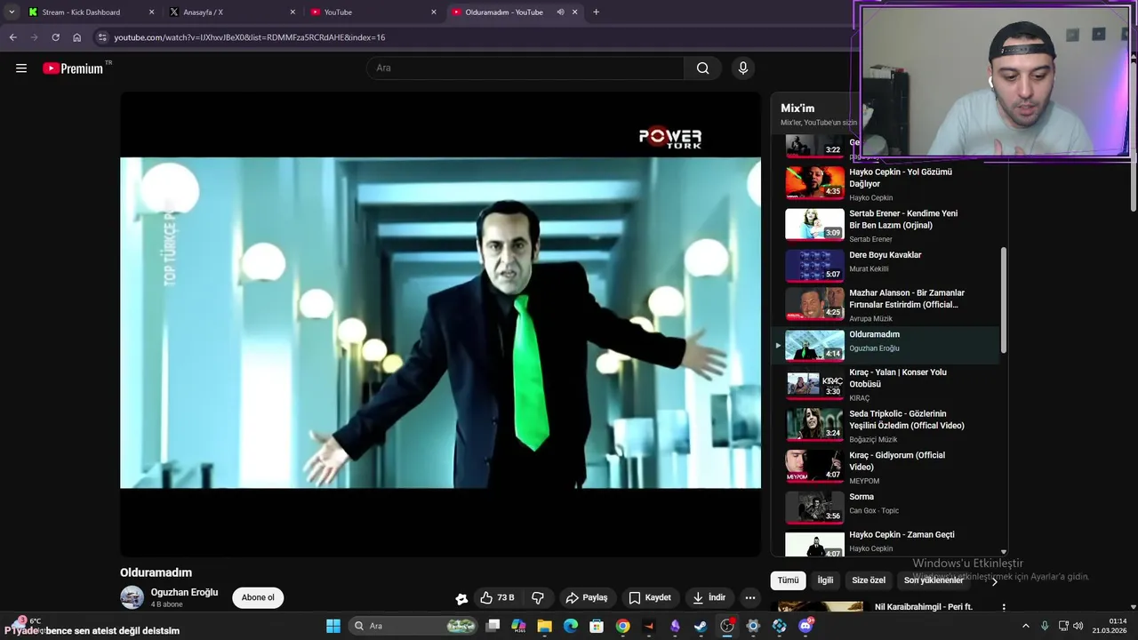1138x640 pixels.
Task: Go to YouTube Premium home logo
Action: [x=73, y=68]
